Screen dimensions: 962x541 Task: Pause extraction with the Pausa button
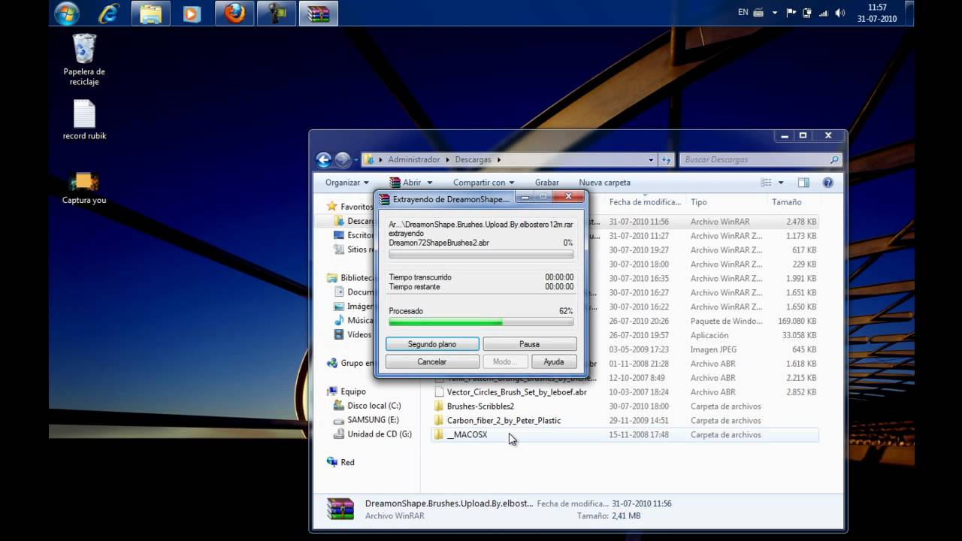point(529,344)
